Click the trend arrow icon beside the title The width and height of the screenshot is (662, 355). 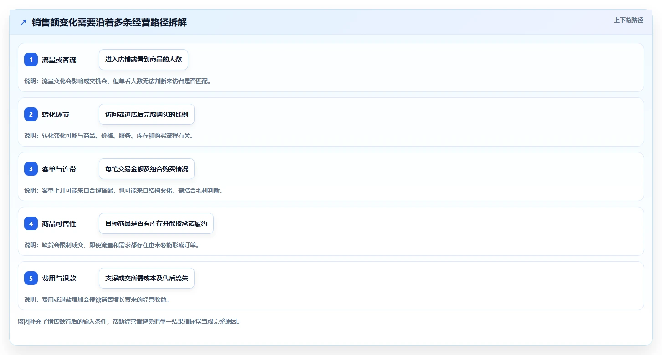click(23, 22)
